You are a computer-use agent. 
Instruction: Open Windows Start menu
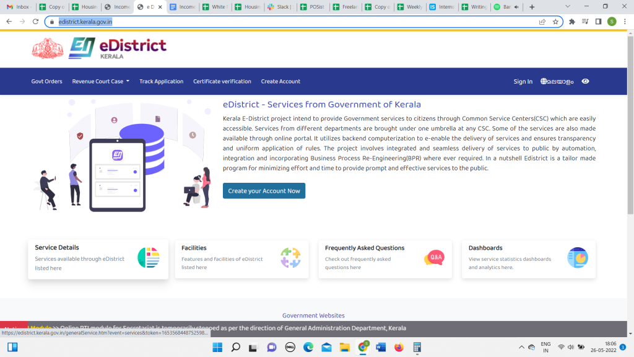point(217,347)
